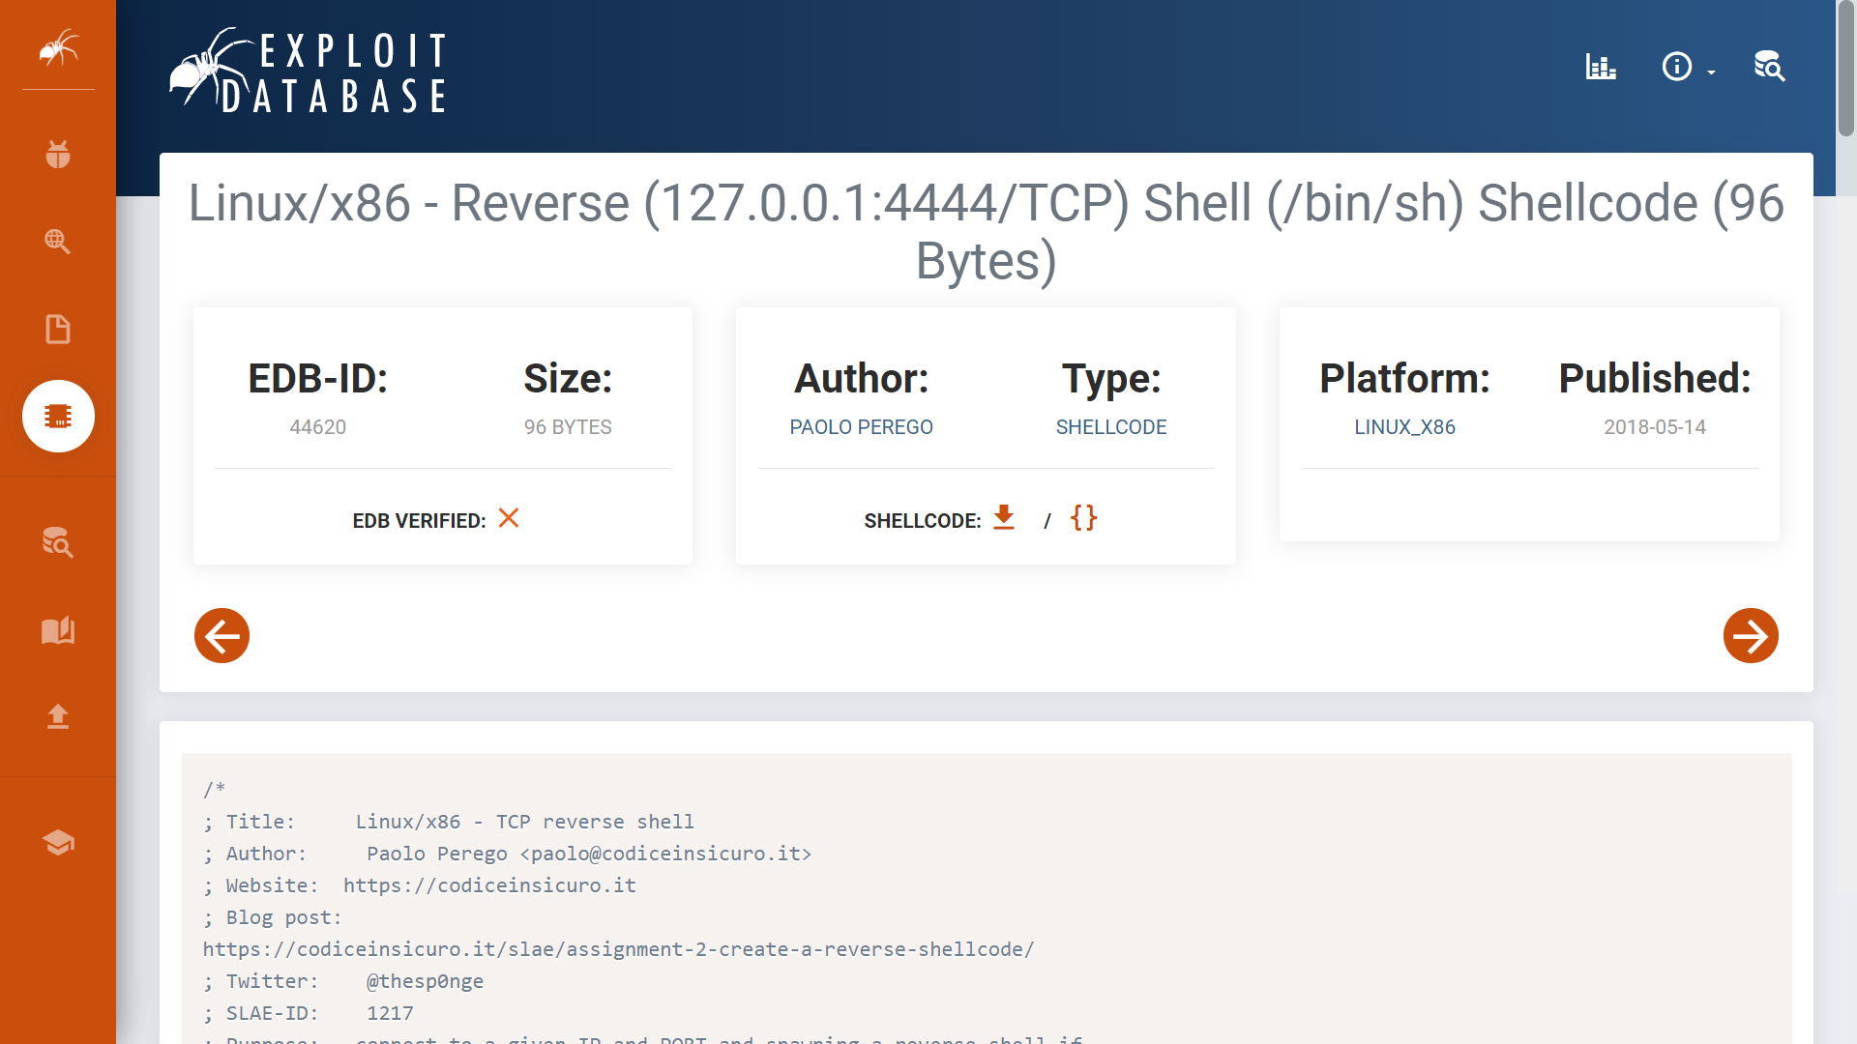The height and width of the screenshot is (1044, 1857).
Task: Expand the info dropdown in the header
Action: pos(1688,67)
